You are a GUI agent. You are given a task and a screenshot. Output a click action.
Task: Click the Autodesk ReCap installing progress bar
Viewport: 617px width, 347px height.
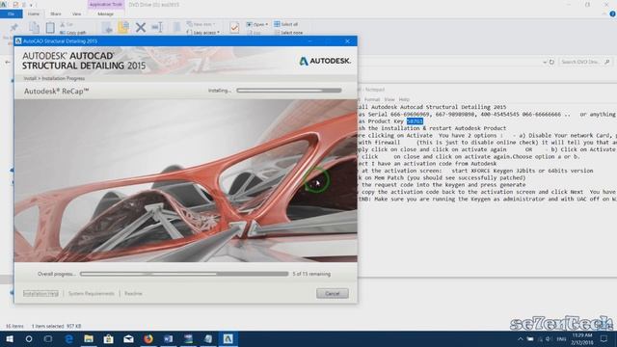(x=289, y=91)
